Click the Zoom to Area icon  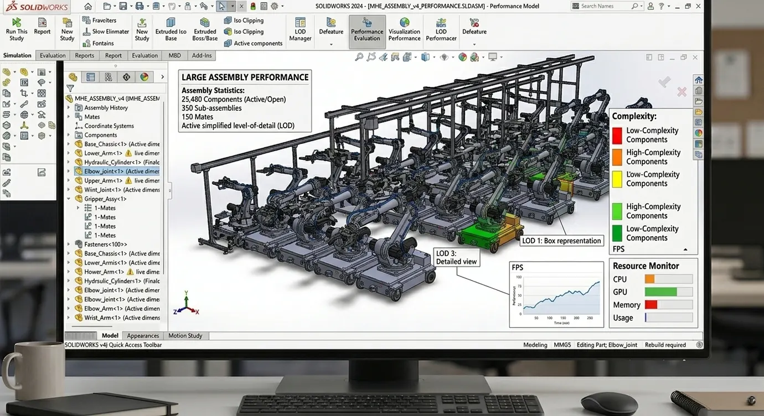click(x=371, y=57)
